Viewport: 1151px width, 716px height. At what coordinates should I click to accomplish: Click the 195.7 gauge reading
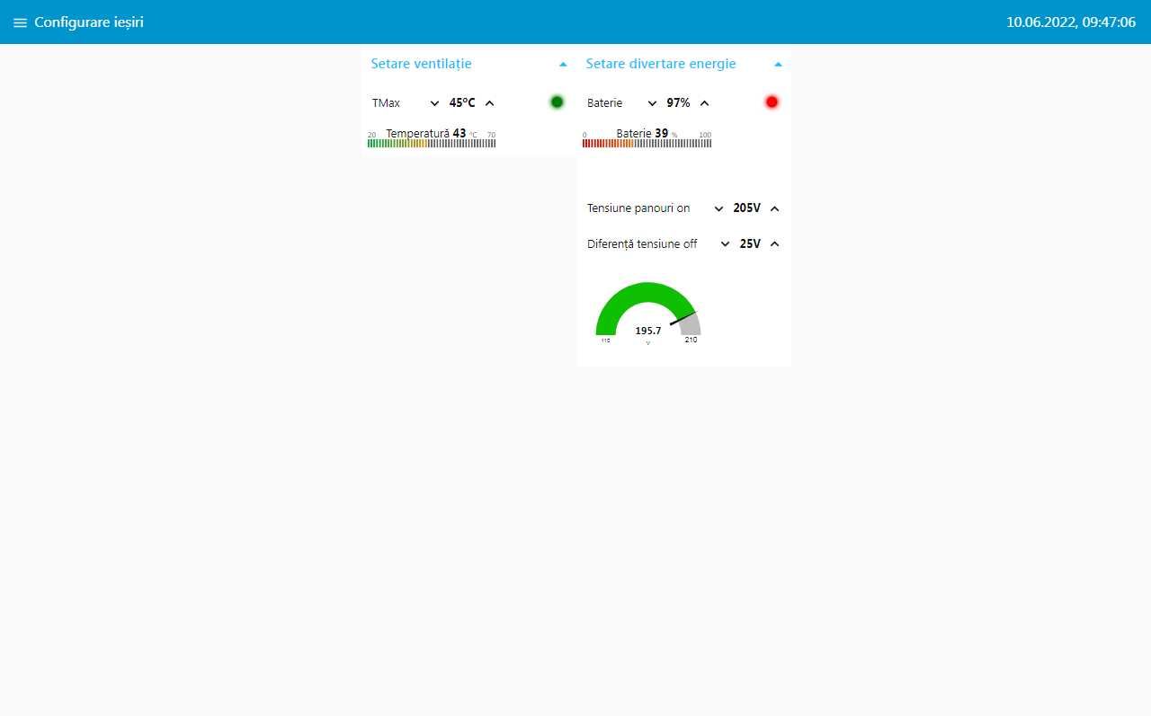[648, 331]
